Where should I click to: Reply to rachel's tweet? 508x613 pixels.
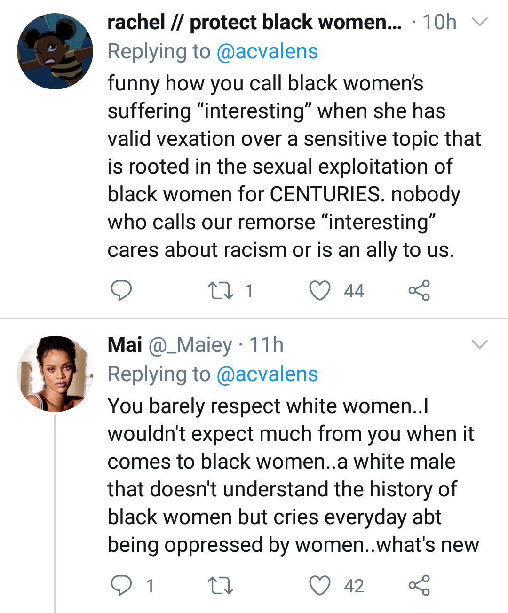pyautogui.click(x=121, y=290)
